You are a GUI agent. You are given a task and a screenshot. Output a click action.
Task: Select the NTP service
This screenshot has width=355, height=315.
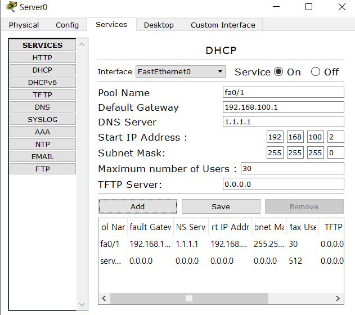coord(43,144)
